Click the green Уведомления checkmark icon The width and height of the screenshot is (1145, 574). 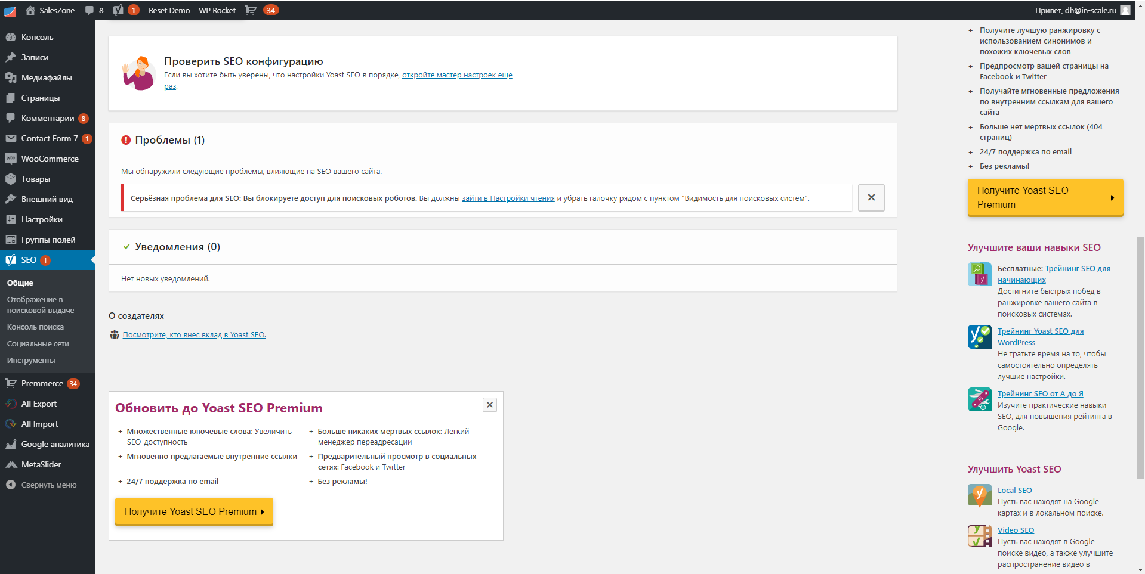[x=126, y=247]
